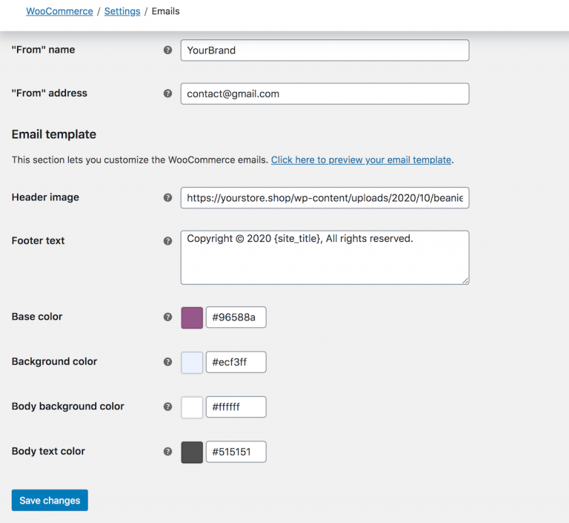Click help icon next to "From" name
569x523 pixels.
[x=167, y=50]
